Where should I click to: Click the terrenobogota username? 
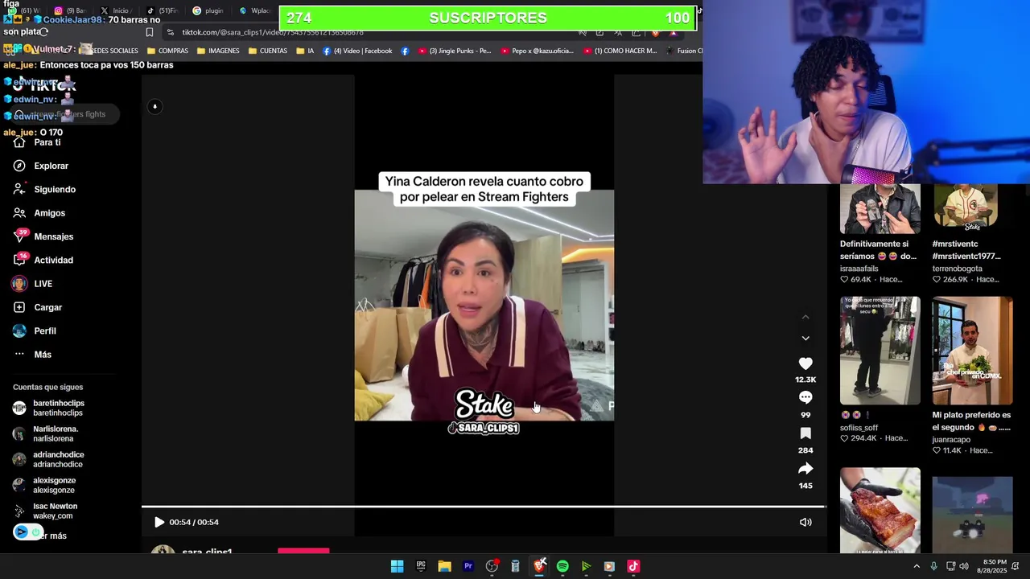[957, 269]
